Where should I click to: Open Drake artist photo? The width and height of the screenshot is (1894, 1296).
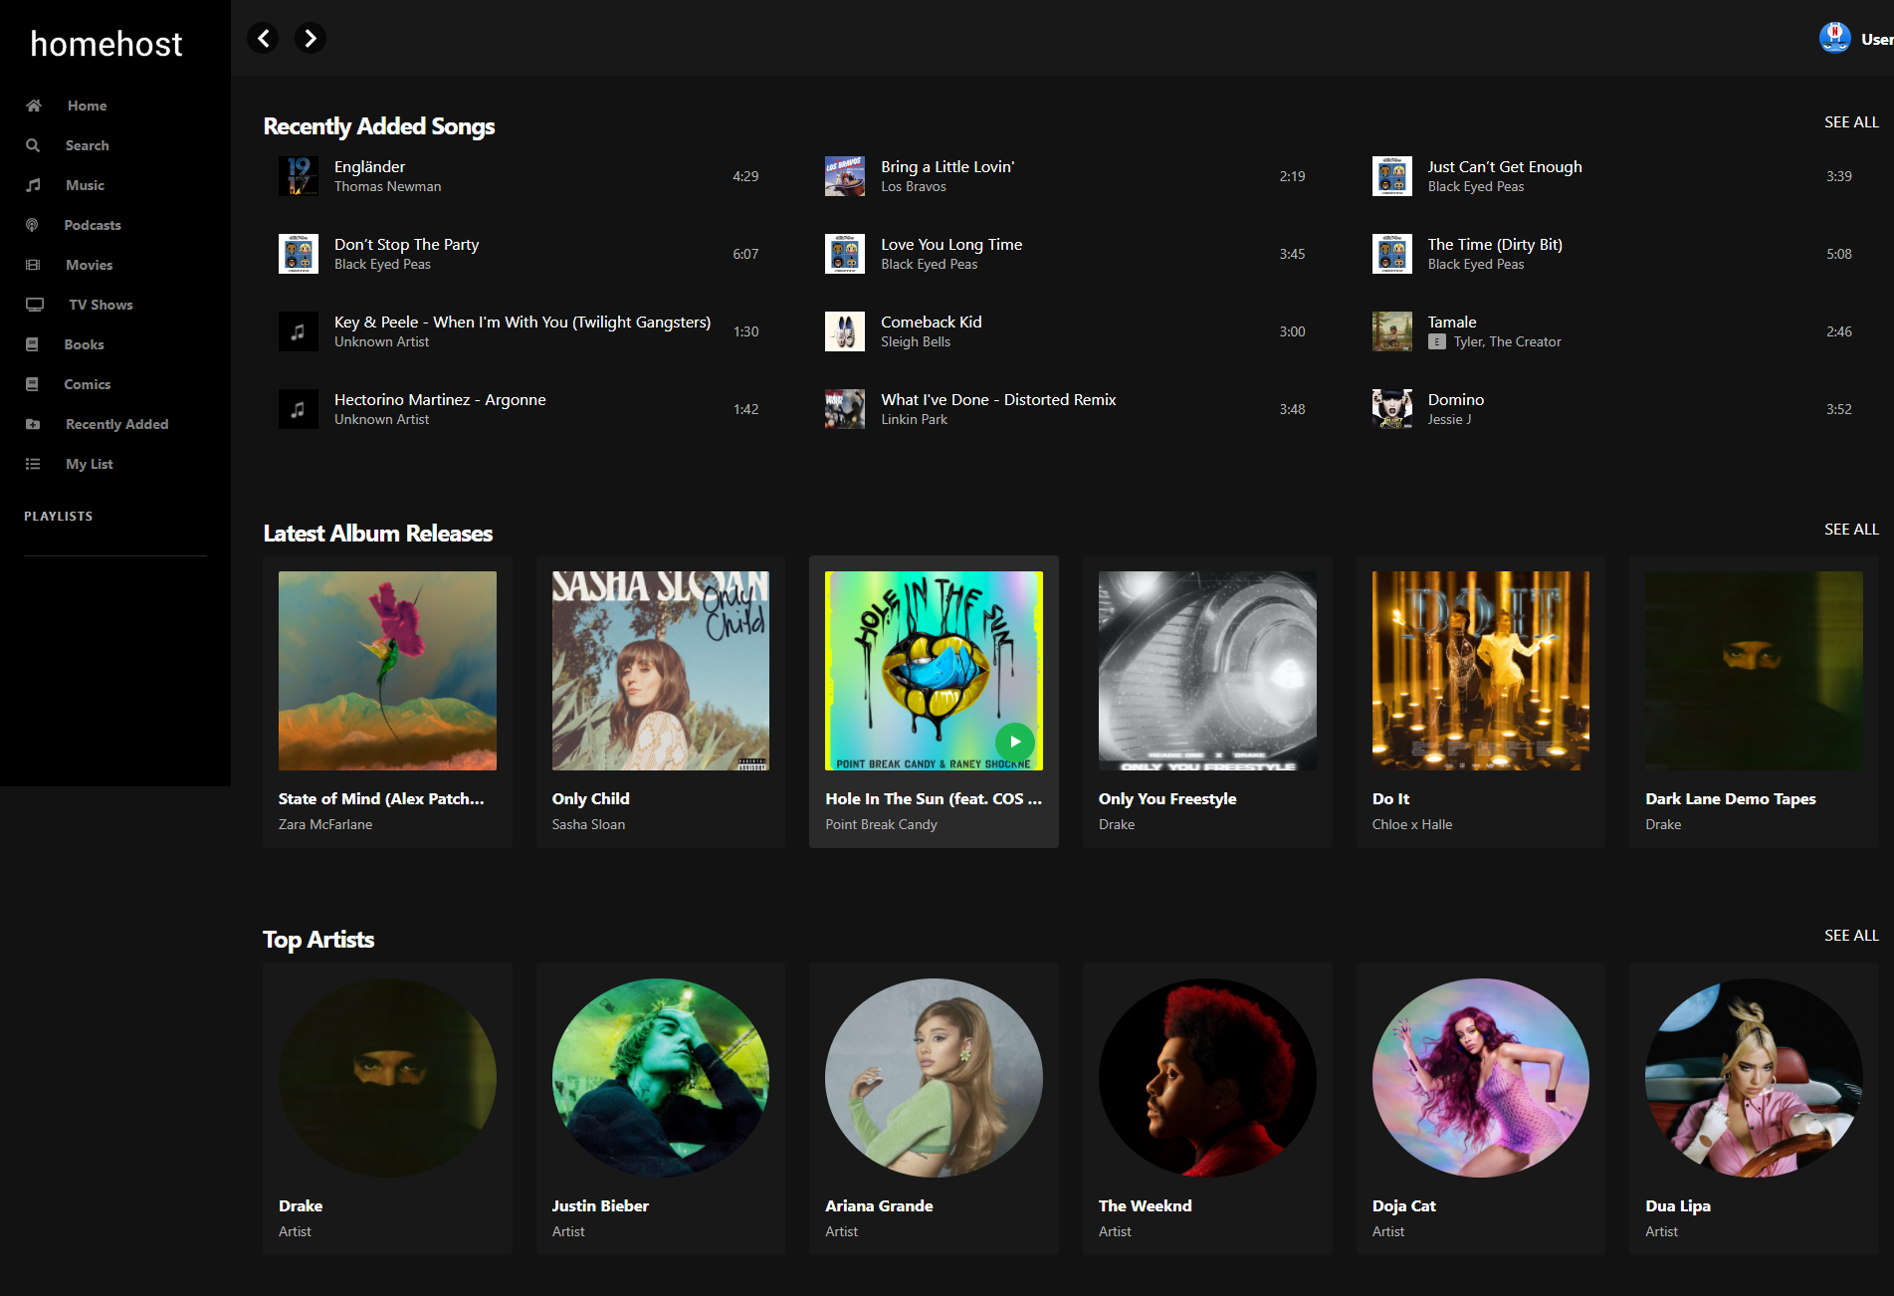[387, 1077]
